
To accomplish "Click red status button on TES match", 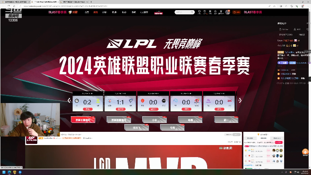I will point(153,109).
